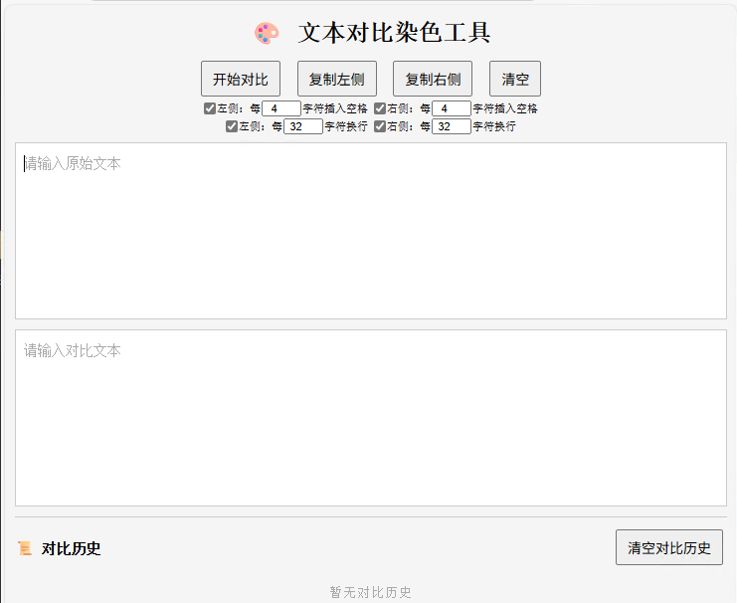This screenshot has height=603, width=737.
Task: Click the palette icon beside title
Action: (267, 34)
